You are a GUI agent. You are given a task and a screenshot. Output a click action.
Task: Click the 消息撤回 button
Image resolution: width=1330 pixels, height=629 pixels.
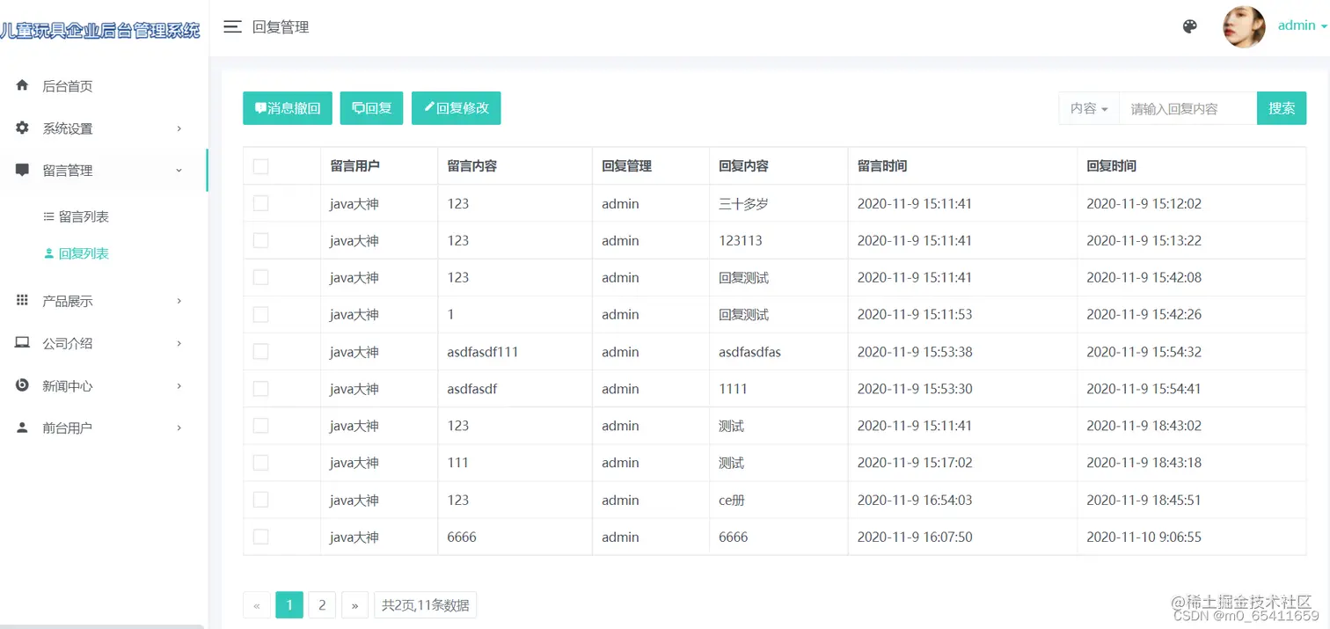click(288, 108)
